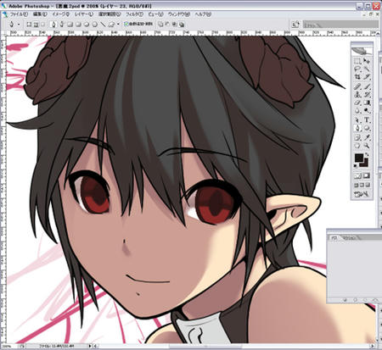Viewport: 382px width, 350px height.
Task: Choose Freeform Pen in options bar
Action: coord(62,25)
